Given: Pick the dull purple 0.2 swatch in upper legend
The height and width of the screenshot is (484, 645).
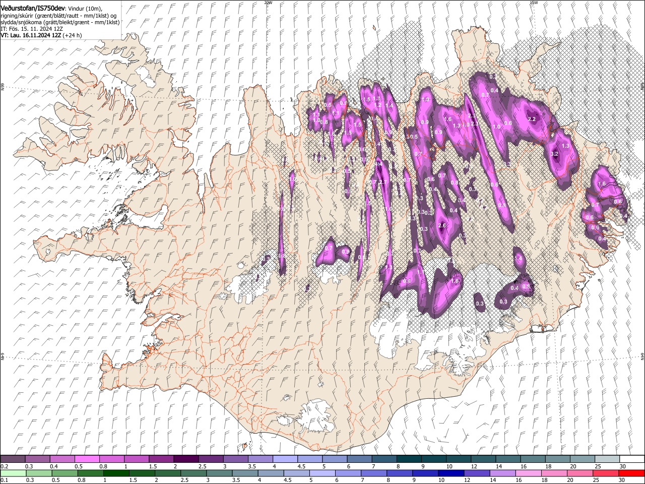Looking at the screenshot, I should coord(13,459).
